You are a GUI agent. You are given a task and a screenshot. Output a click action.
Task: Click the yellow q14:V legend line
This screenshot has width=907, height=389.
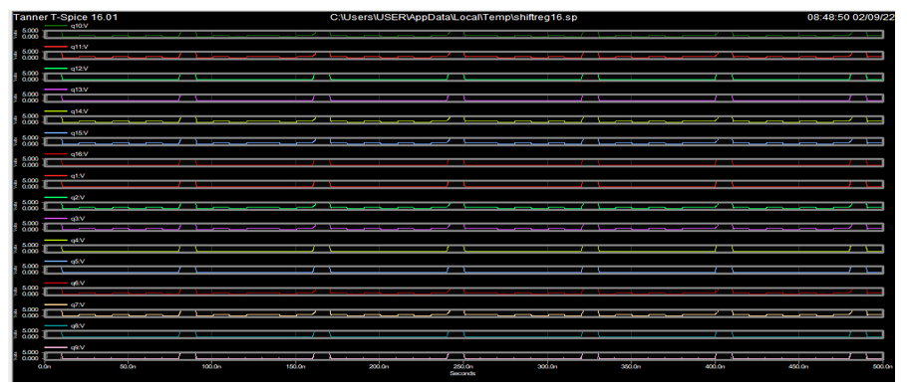(56, 111)
